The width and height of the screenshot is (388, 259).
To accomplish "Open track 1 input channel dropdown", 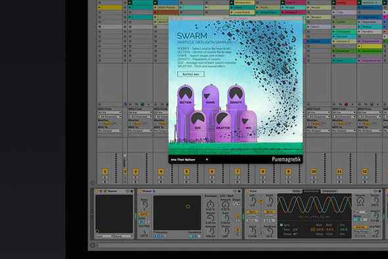I will (110, 116).
